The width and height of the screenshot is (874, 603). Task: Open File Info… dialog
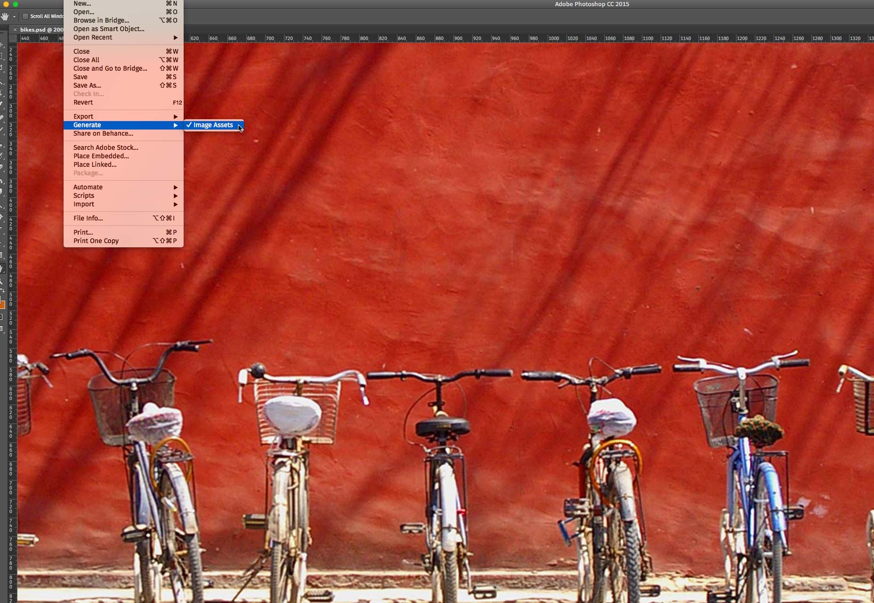point(123,218)
